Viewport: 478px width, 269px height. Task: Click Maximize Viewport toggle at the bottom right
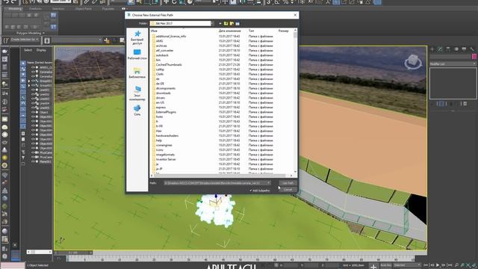click(474, 265)
